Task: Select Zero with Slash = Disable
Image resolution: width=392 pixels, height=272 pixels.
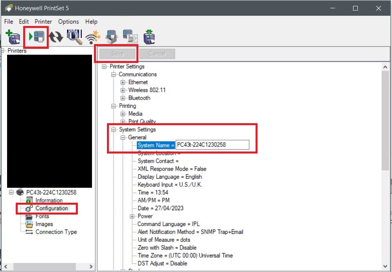Action: (x=167, y=248)
